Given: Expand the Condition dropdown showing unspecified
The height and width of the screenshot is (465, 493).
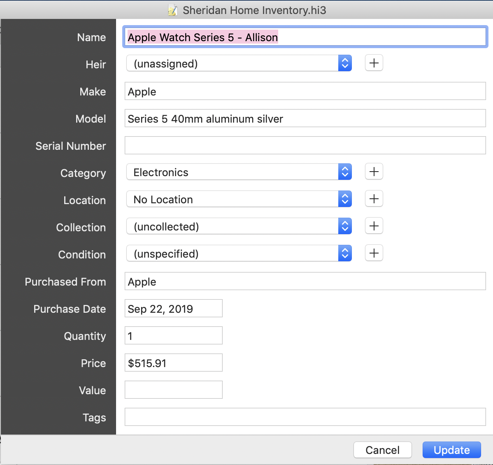Looking at the screenshot, I should coord(239,253).
